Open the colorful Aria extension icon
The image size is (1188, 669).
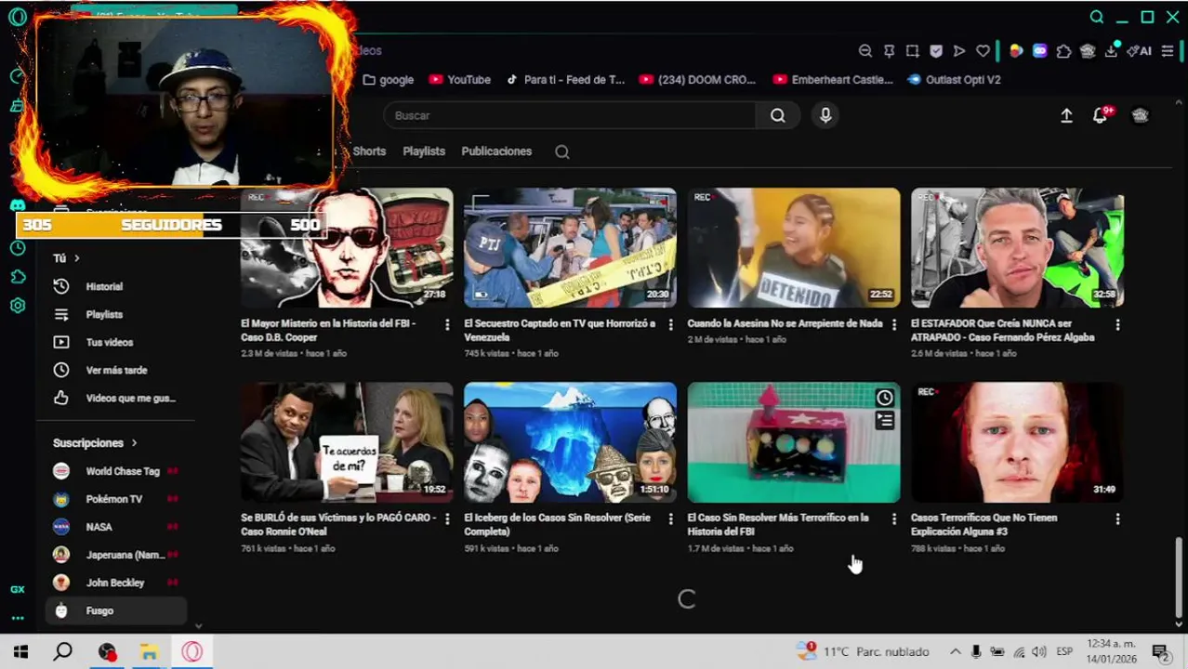click(1016, 51)
